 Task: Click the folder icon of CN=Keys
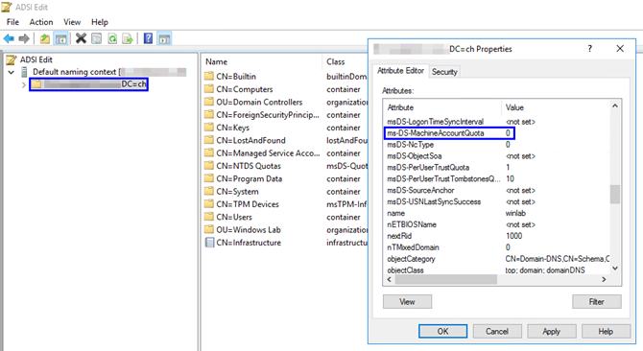pyautogui.click(x=209, y=128)
